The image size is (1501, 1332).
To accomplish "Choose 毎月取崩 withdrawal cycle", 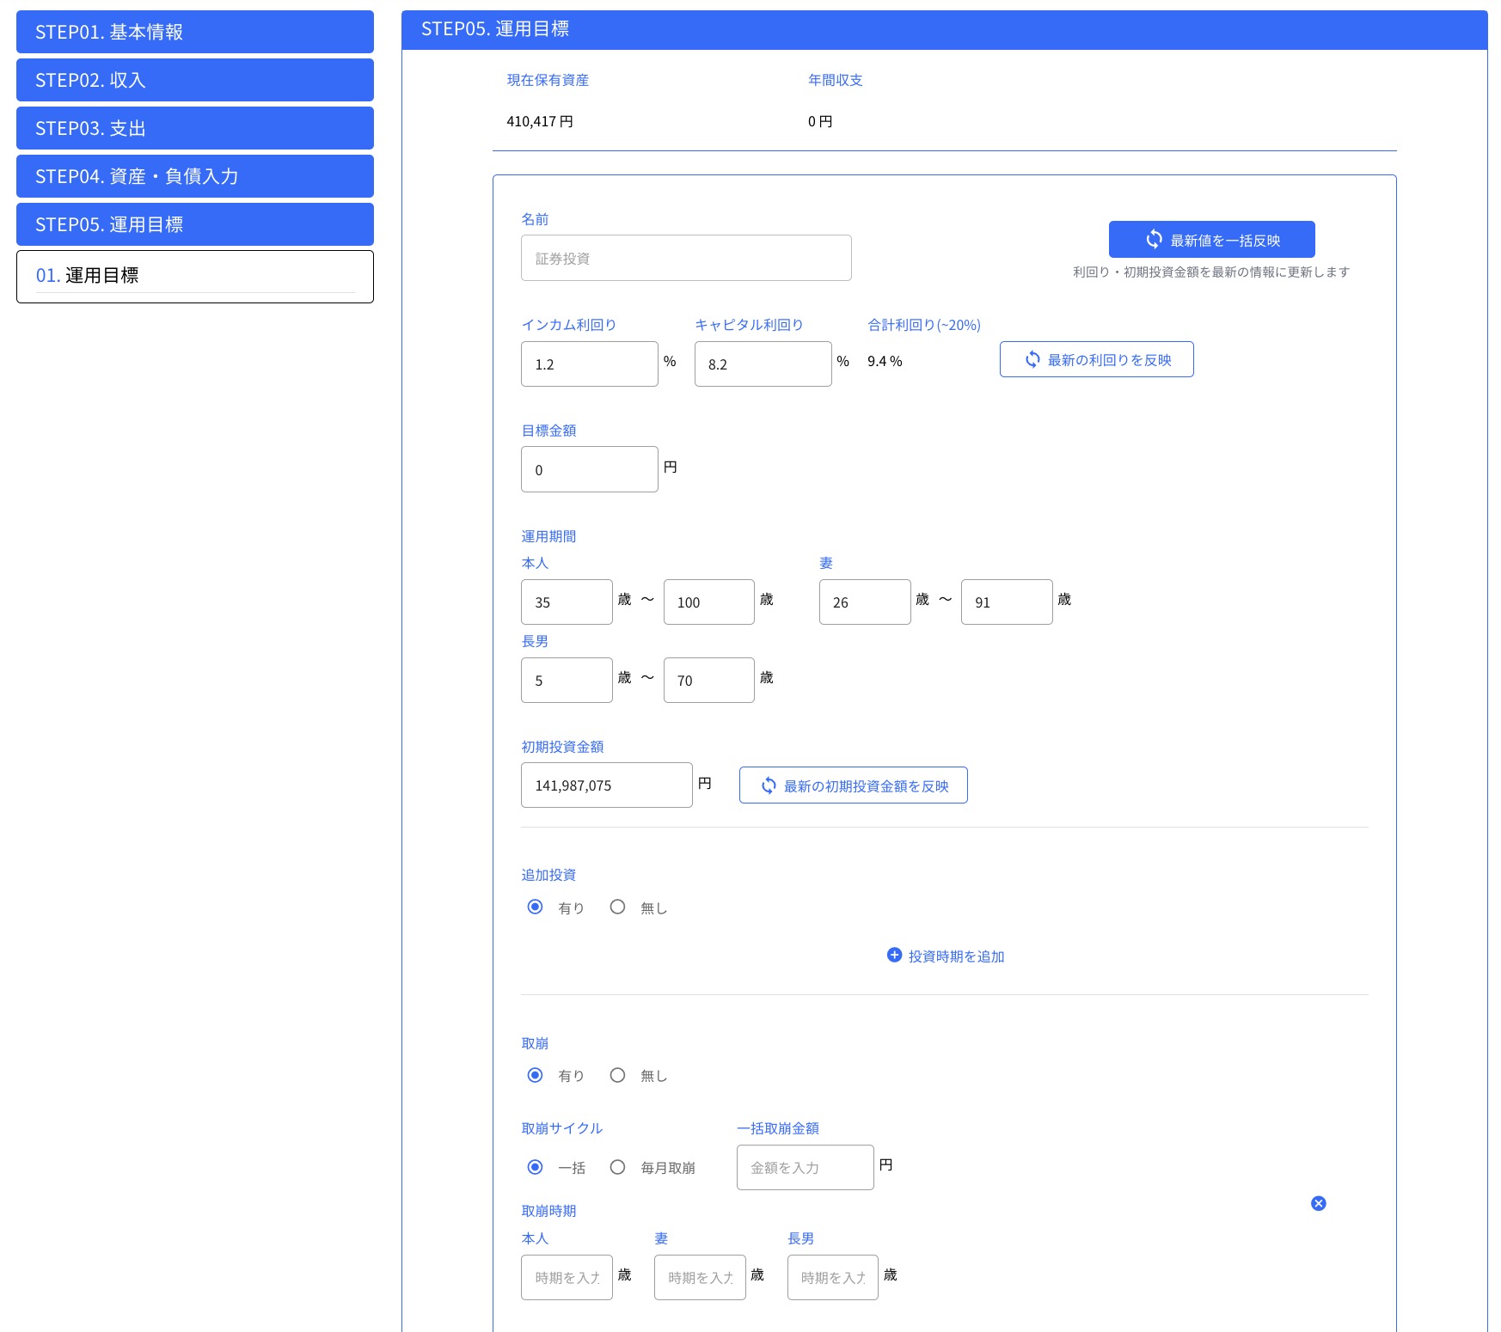I will click(617, 1167).
